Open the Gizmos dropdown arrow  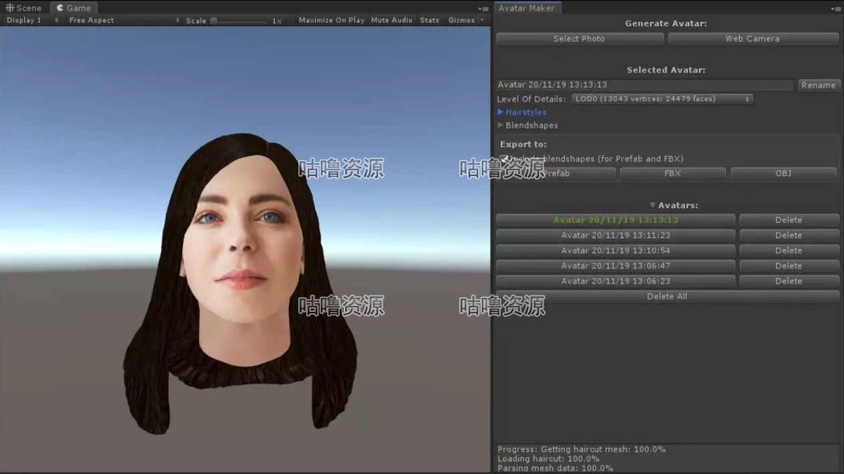482,20
